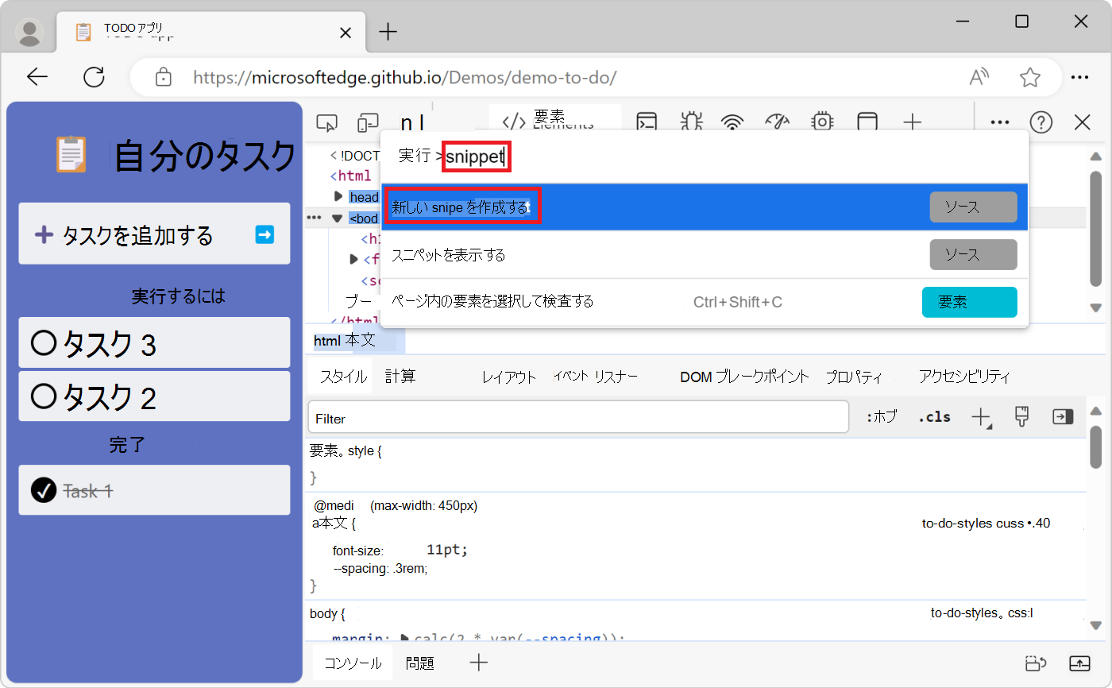This screenshot has height=688, width=1112.
Task: Click the new style rule plus icon
Action: tap(982, 416)
